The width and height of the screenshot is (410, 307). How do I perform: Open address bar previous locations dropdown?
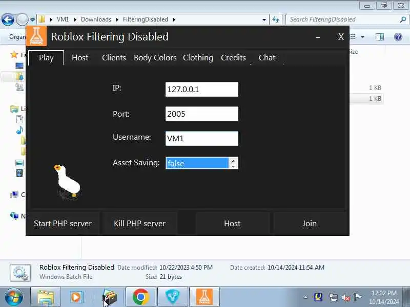coord(264,19)
